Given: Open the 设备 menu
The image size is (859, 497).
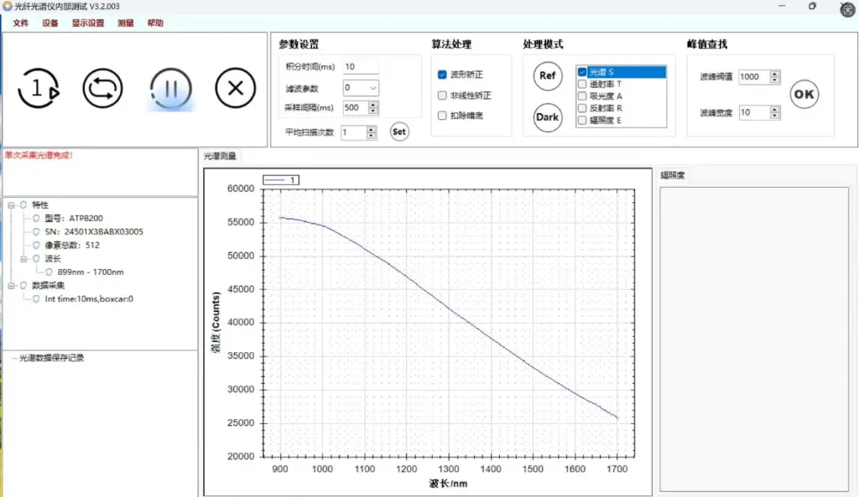Looking at the screenshot, I should point(49,23).
